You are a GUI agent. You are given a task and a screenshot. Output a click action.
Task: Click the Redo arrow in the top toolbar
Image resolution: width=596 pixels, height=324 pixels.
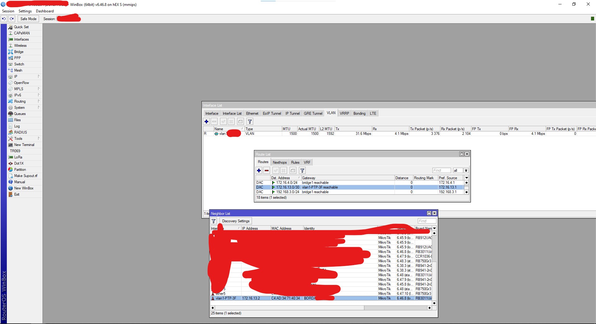pos(12,19)
